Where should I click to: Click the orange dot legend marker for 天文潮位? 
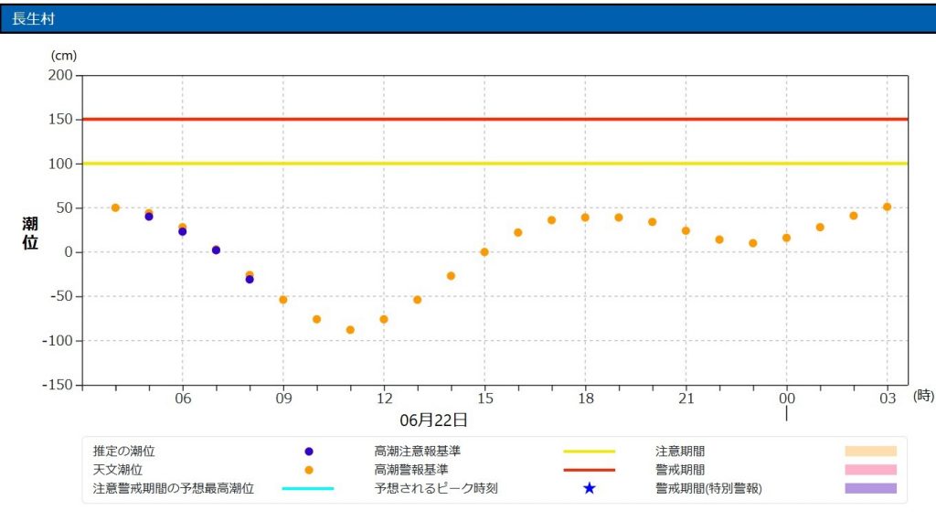pyautogui.click(x=309, y=471)
